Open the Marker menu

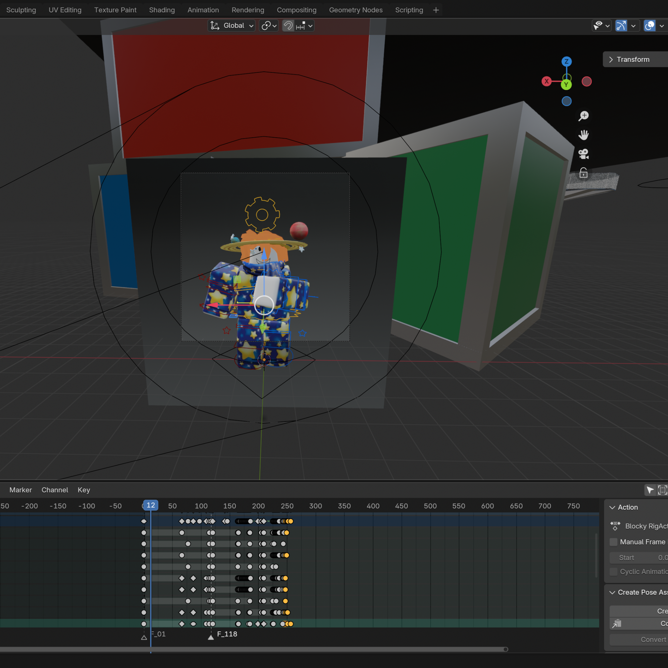coord(21,490)
